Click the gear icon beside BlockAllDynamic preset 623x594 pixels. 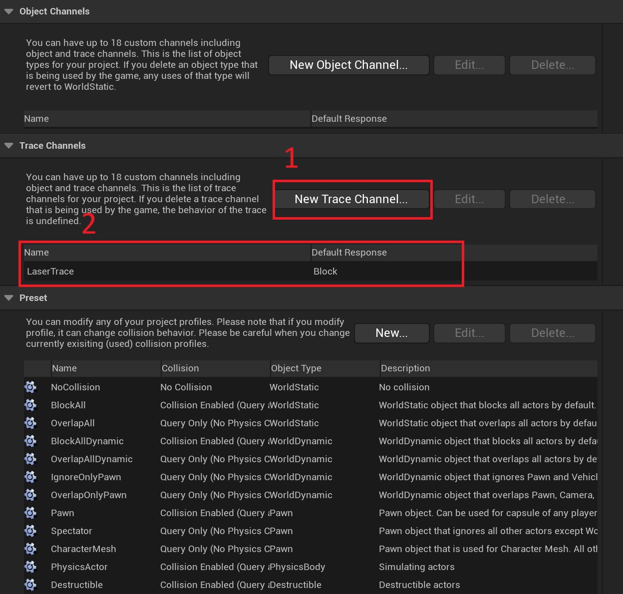pos(30,441)
